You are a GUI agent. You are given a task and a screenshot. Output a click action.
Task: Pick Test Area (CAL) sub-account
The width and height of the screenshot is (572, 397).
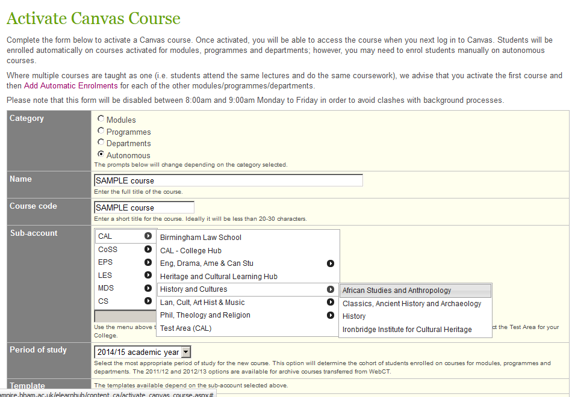185,328
